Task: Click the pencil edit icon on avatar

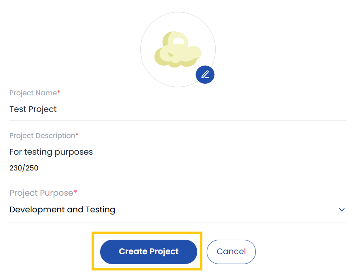Action: click(x=205, y=74)
